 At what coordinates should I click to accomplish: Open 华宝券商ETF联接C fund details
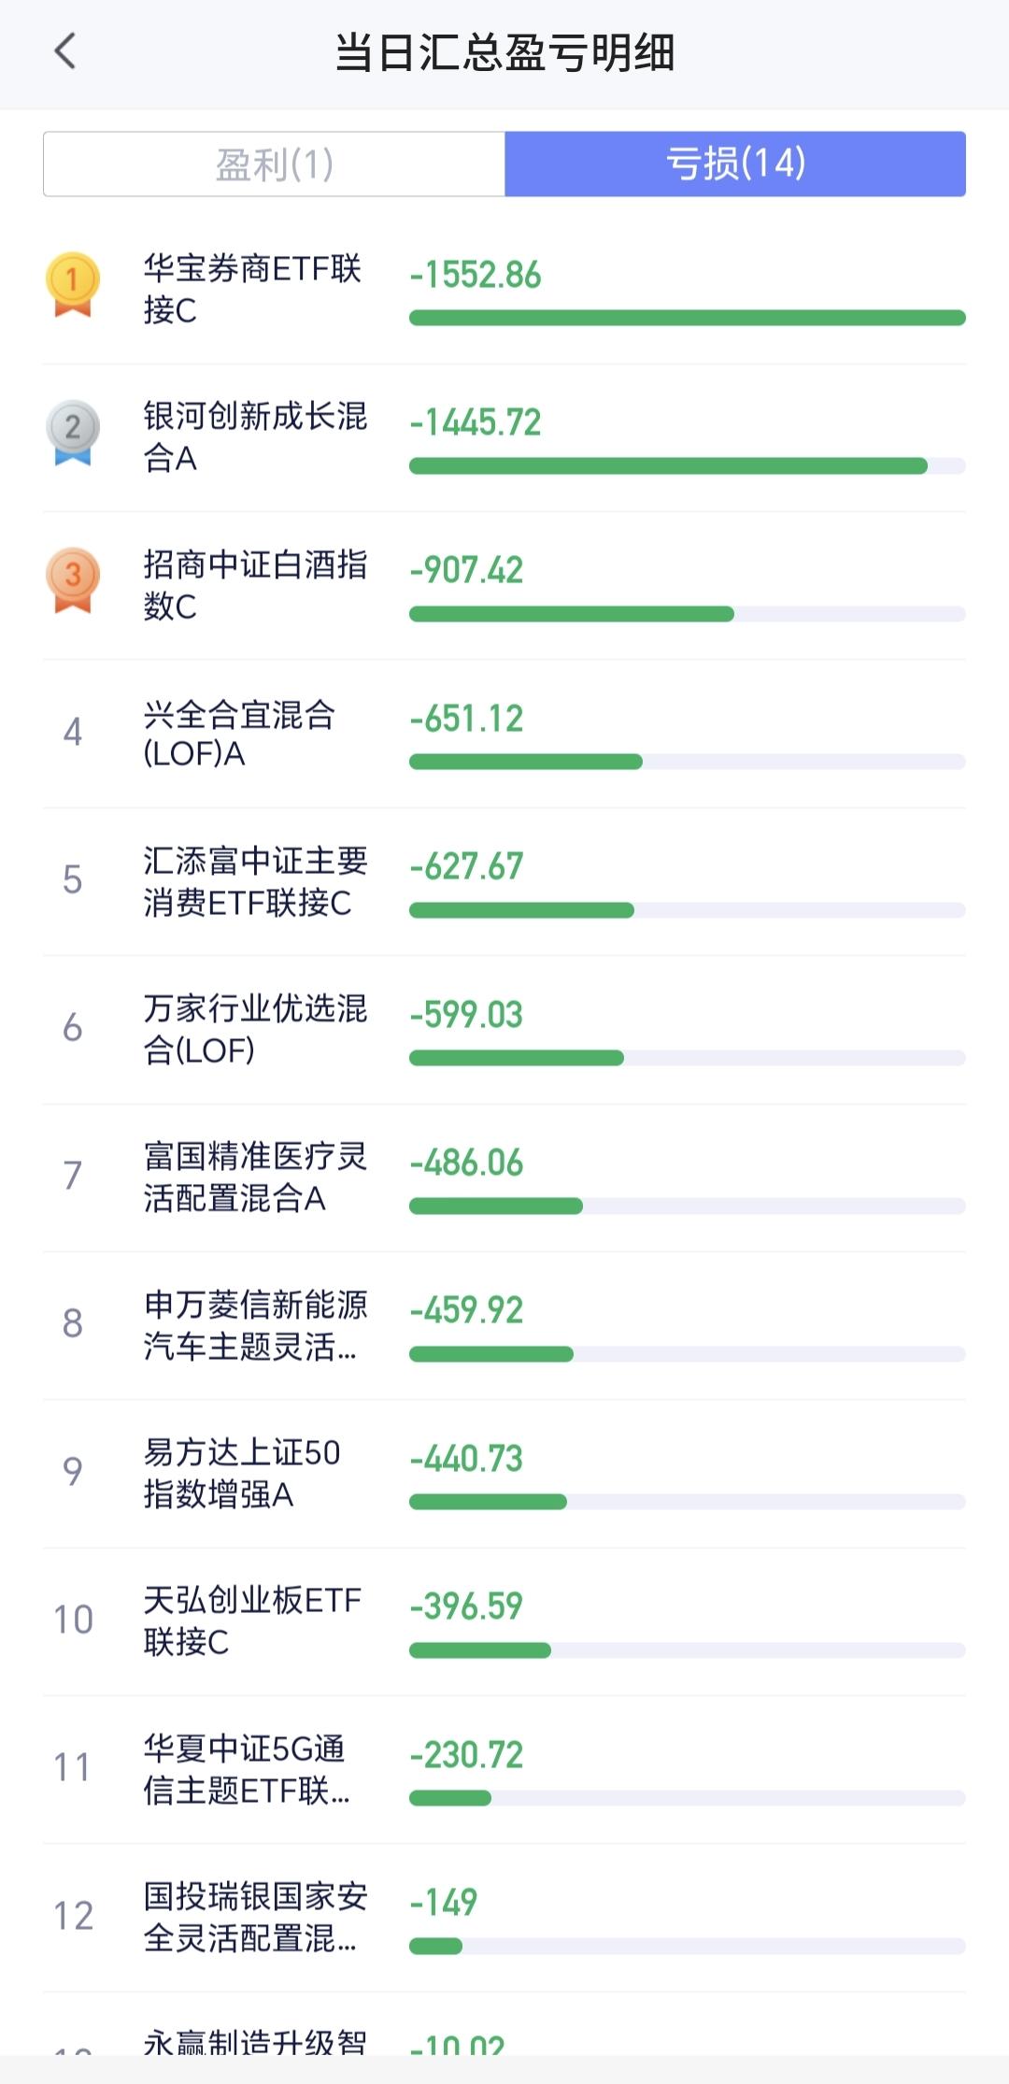click(252, 289)
